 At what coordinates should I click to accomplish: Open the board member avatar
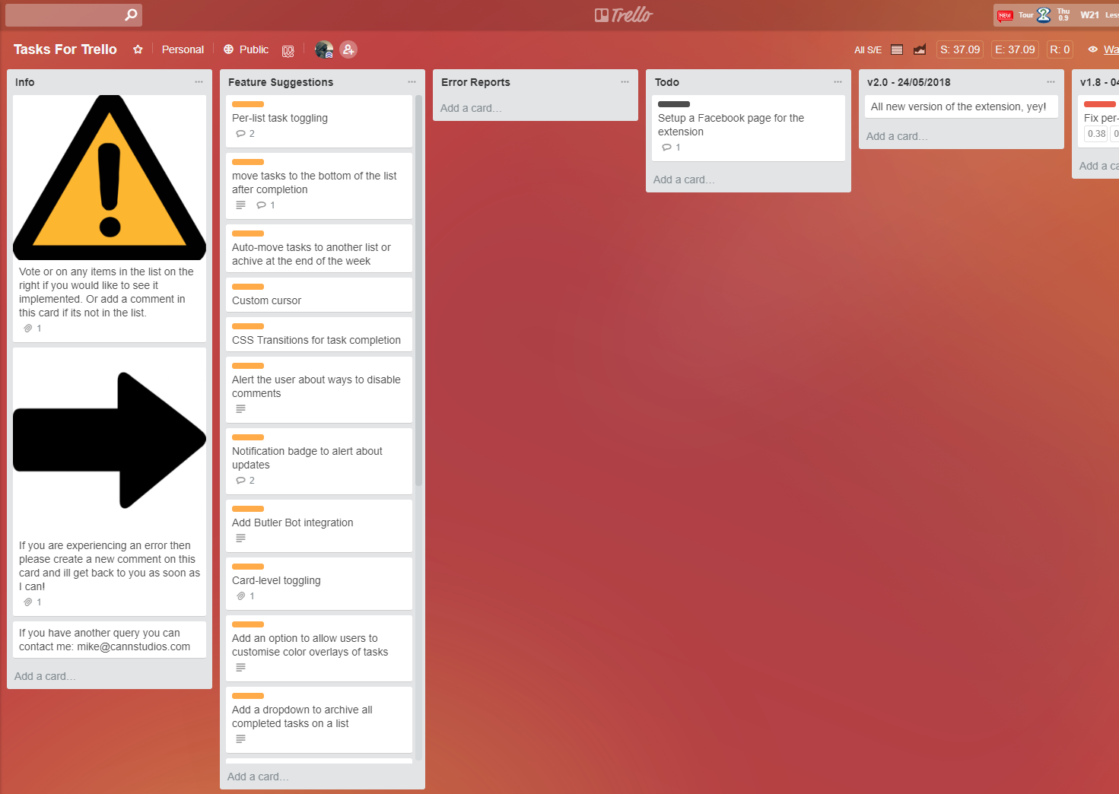coord(323,49)
